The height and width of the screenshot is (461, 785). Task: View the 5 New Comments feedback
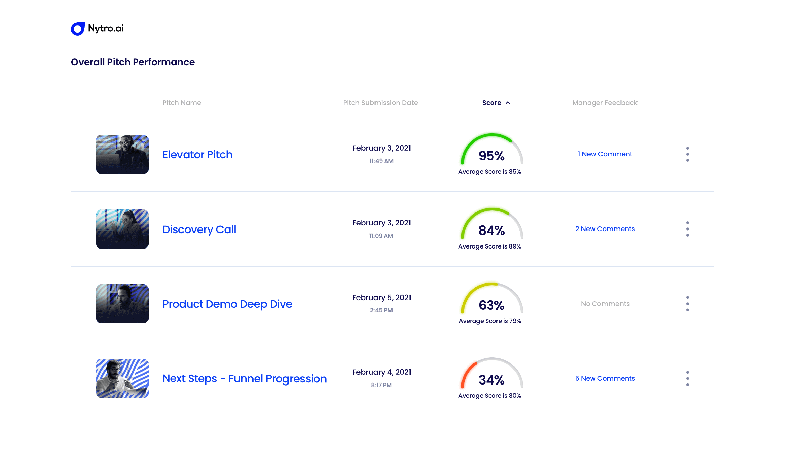[605, 378]
